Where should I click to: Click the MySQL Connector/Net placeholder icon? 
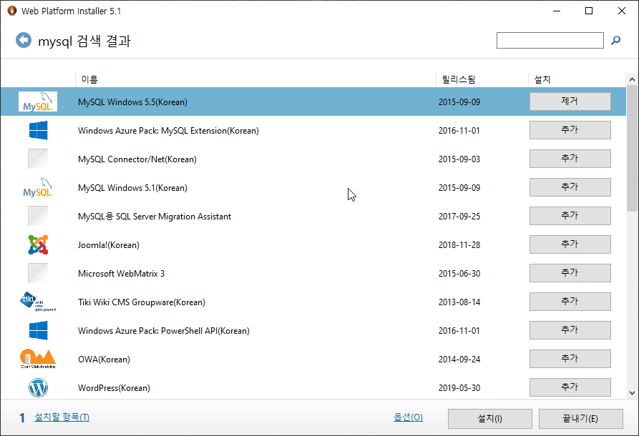click(38, 159)
